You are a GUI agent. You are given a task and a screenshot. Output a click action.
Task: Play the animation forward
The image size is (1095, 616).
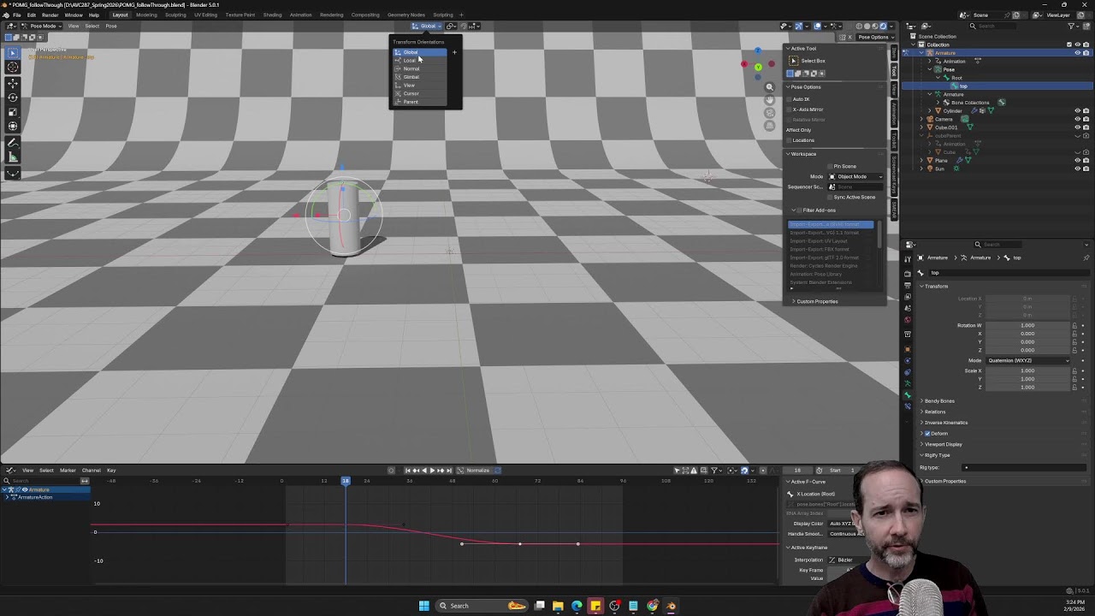(x=432, y=470)
